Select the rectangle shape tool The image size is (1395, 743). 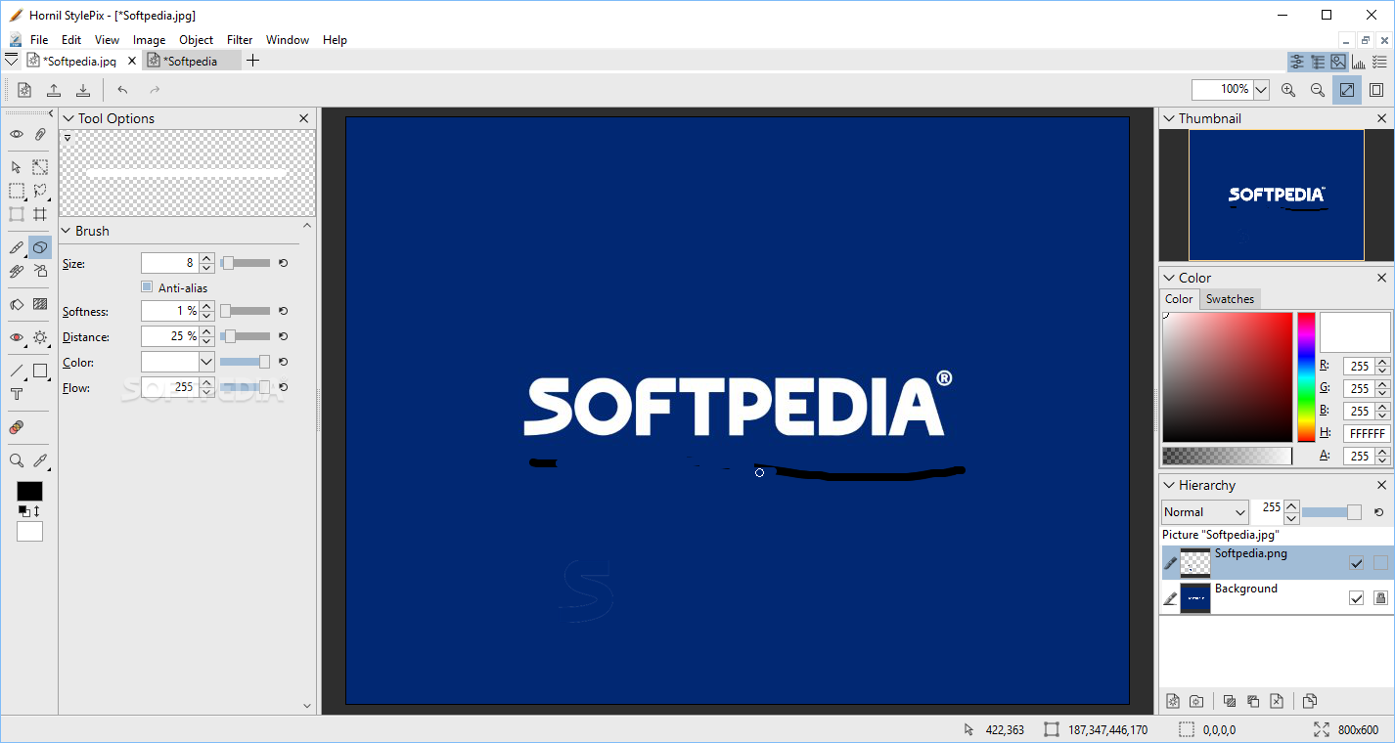tap(40, 371)
